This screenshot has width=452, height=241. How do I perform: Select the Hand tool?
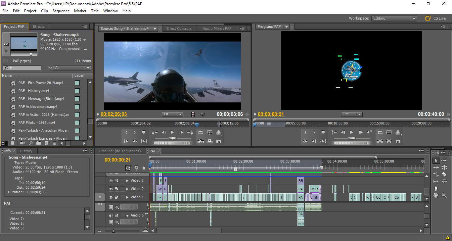(x=436, y=195)
